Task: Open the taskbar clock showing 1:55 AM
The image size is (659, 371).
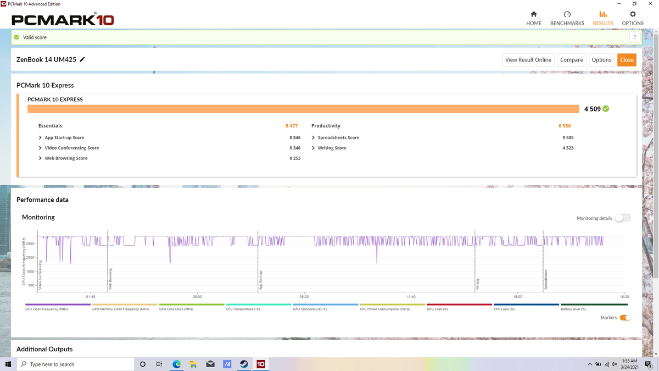Action: click(629, 364)
